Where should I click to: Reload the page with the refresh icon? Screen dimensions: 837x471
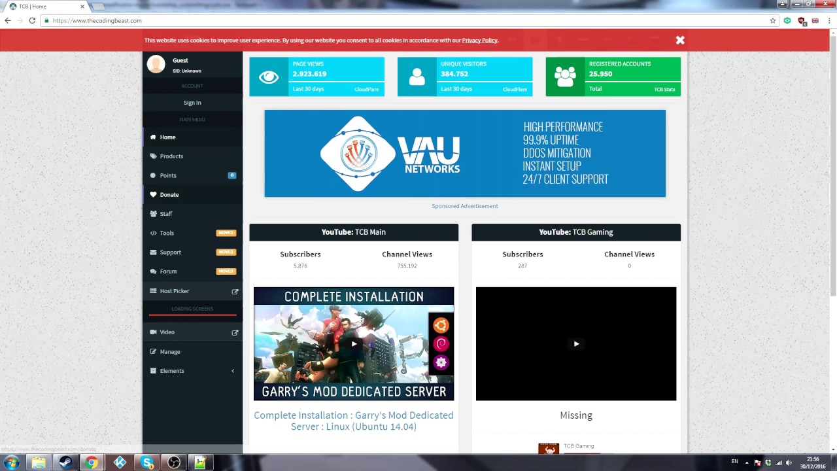click(x=32, y=21)
